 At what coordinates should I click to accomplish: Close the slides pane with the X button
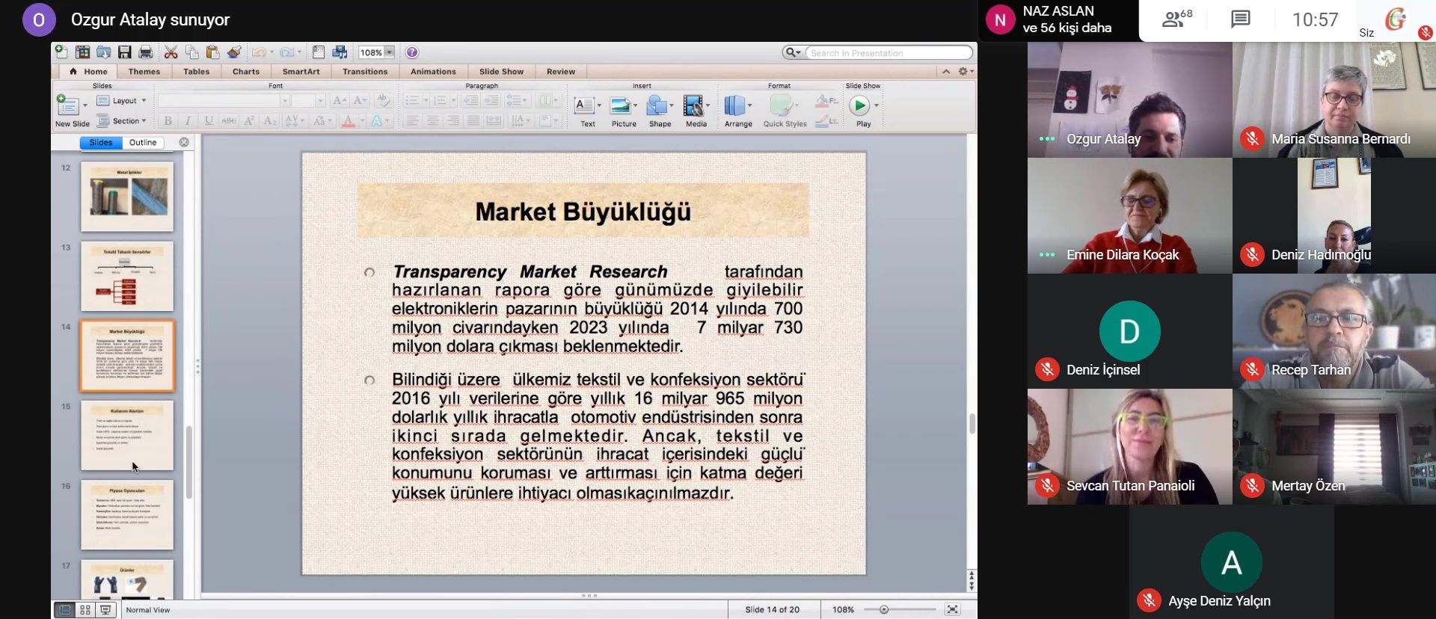(184, 142)
